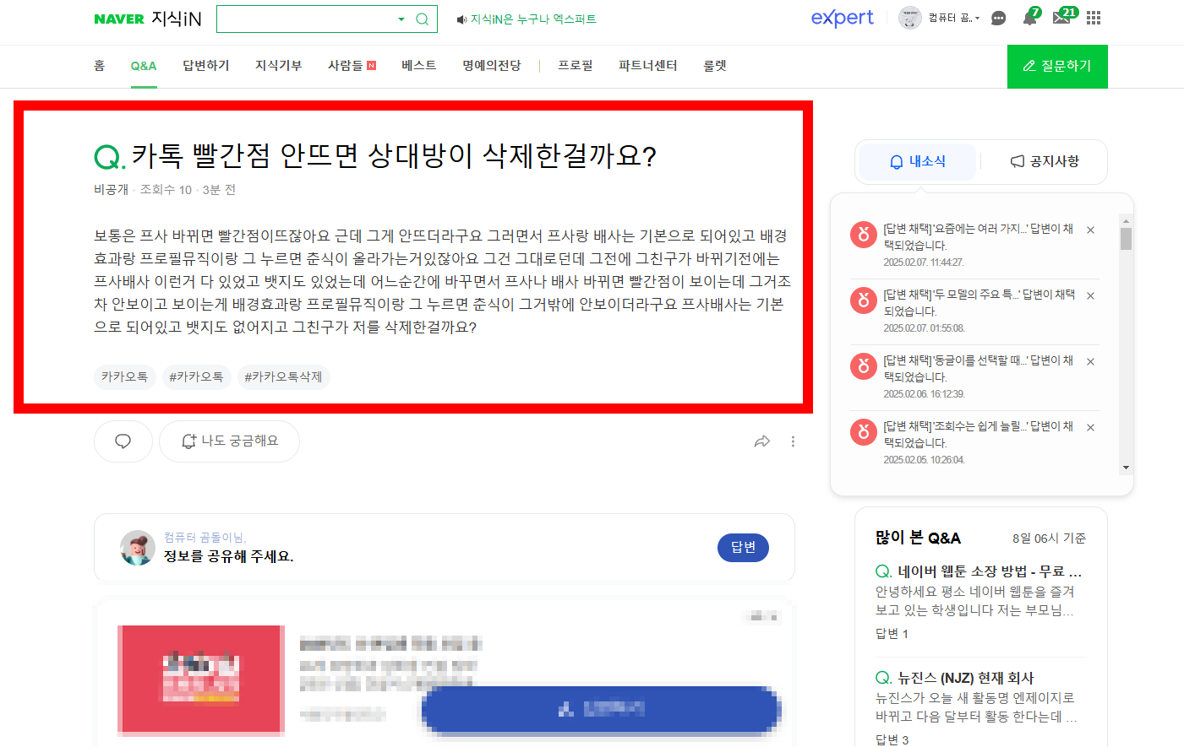Click the answerer profile avatar
The height and width of the screenshot is (747, 1184).
[x=138, y=548]
